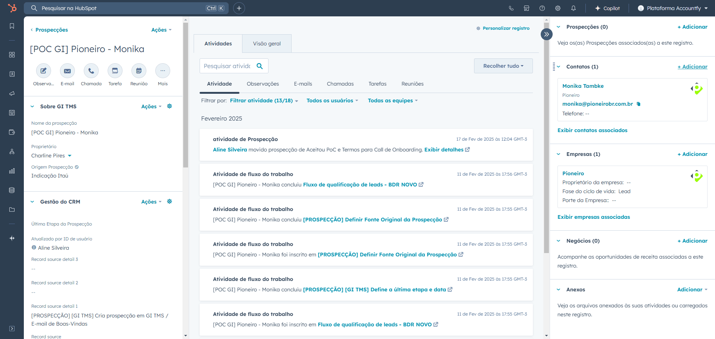715x339 pixels.
Task: Open the CRM contacts icon in sidebar
Action: [x=12, y=74]
